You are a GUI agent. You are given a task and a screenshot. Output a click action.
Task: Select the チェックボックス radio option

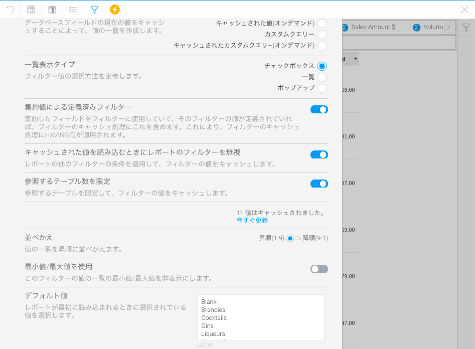tap(322, 66)
